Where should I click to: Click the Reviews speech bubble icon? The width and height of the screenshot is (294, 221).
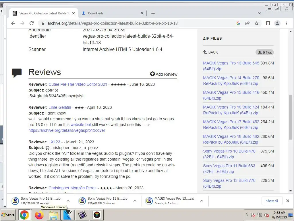click(x=17, y=73)
